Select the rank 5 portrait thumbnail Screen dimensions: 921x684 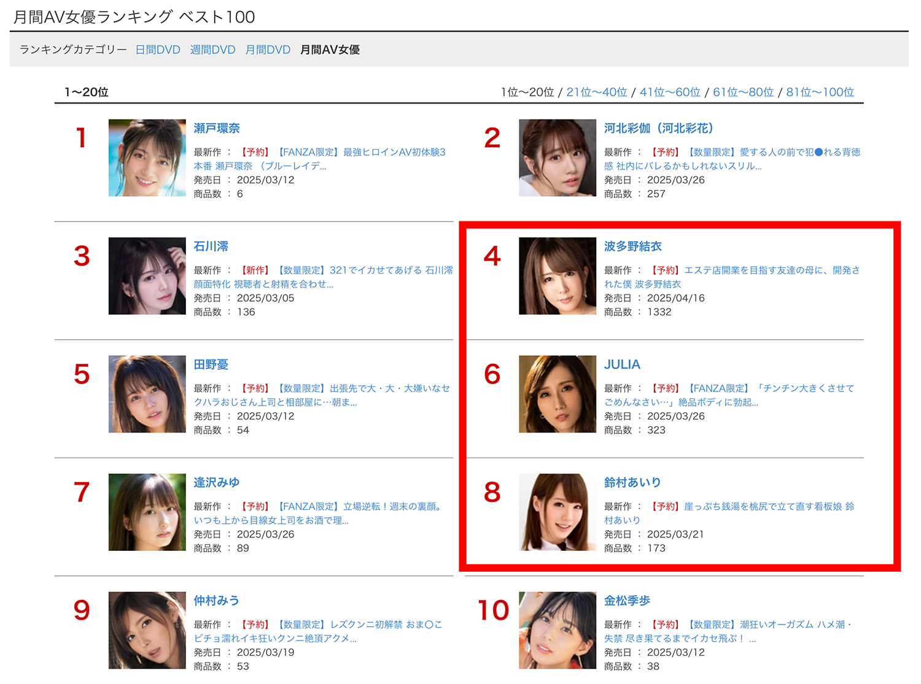(147, 394)
